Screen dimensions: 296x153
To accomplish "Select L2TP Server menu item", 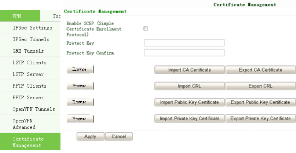I will point(28,74).
